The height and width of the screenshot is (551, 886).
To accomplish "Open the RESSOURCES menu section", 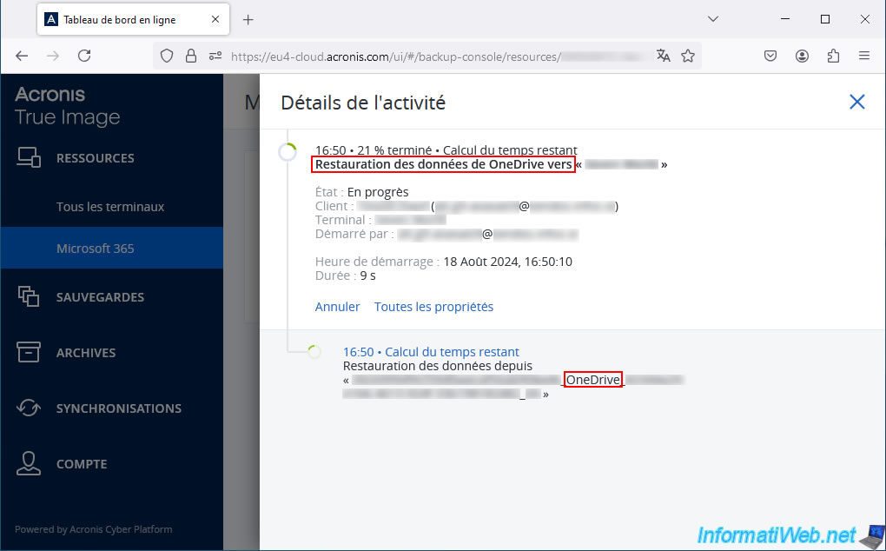I will (x=95, y=158).
